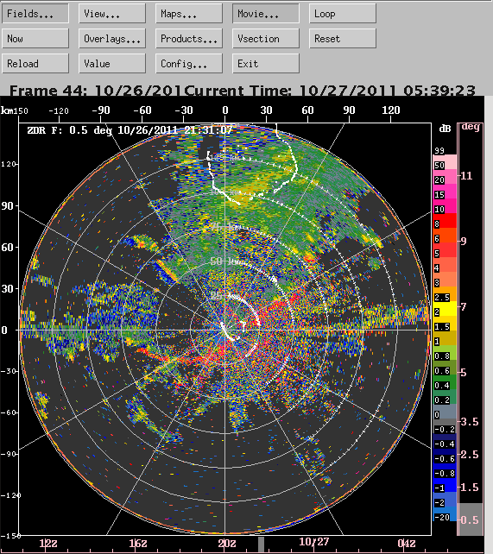
Task: Select the 16Z mark on timeline
Action: coord(138,543)
